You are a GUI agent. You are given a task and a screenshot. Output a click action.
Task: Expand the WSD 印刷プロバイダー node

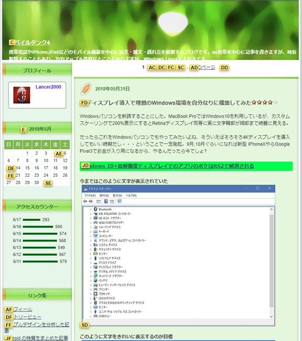91,223
